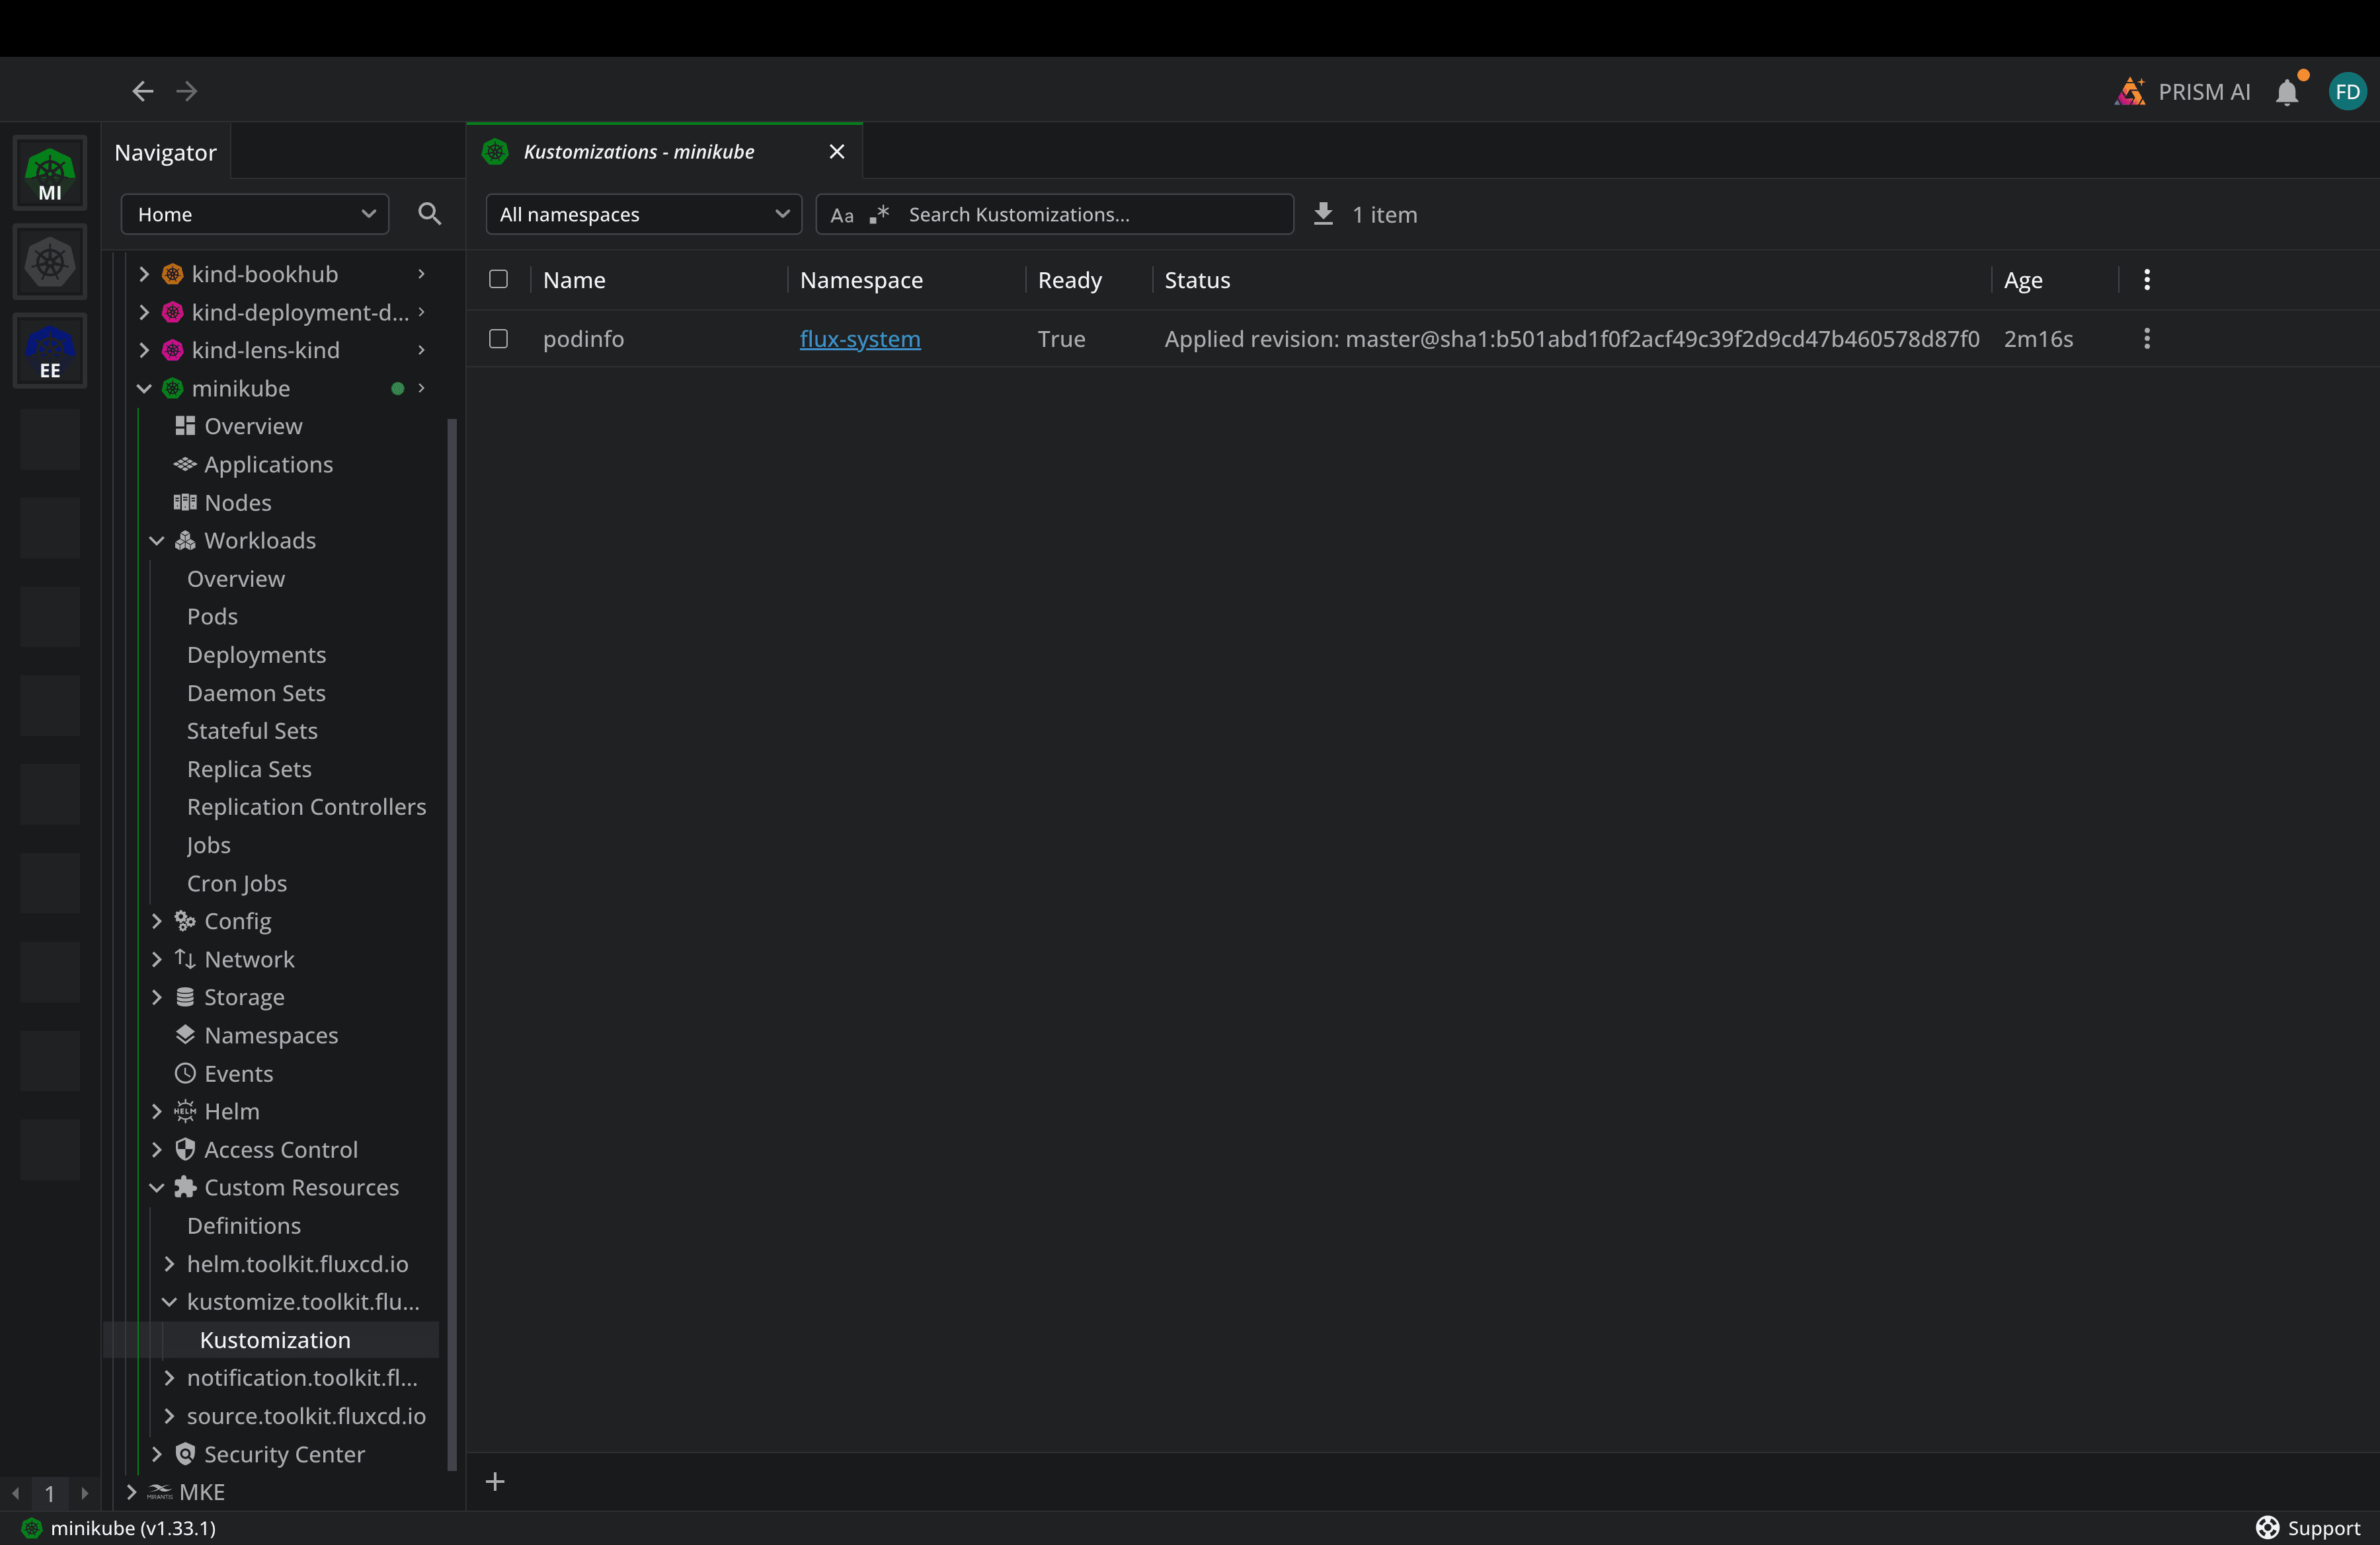
Task: Collapse the minikube cluster tree
Action: tap(143, 389)
